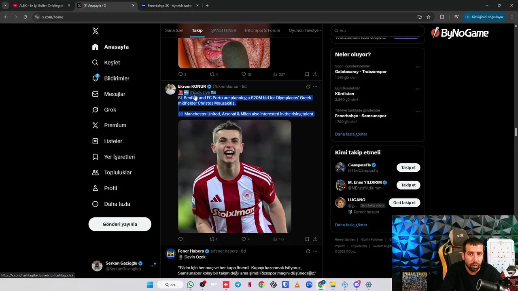Viewport: 518px width, 291px height.
Task: Follow M. Enes YILDIRIM with Takip et
Action: coord(408,185)
